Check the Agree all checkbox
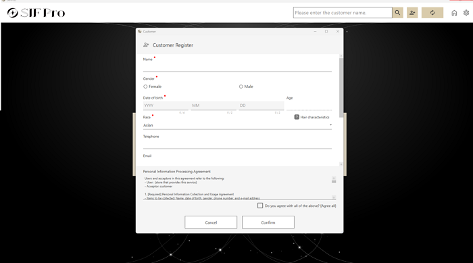The image size is (473, 263). click(260, 206)
